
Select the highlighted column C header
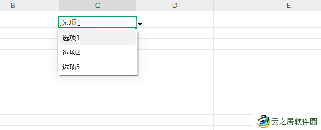(x=97, y=5)
